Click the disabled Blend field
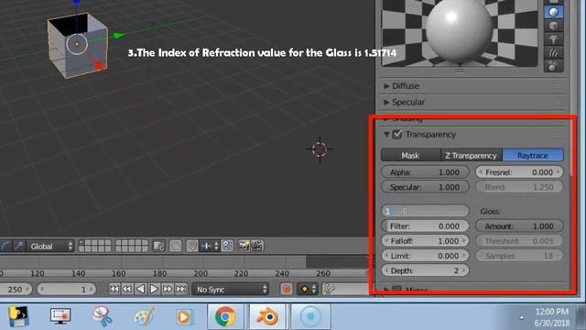 coord(519,187)
